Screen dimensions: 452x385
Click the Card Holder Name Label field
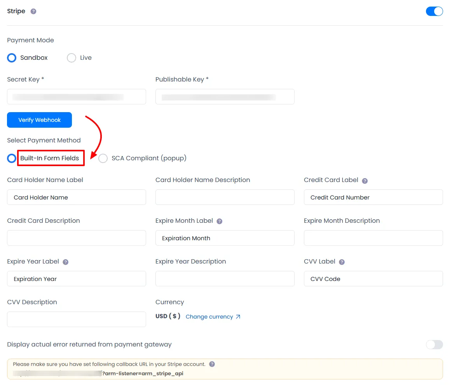coord(76,197)
